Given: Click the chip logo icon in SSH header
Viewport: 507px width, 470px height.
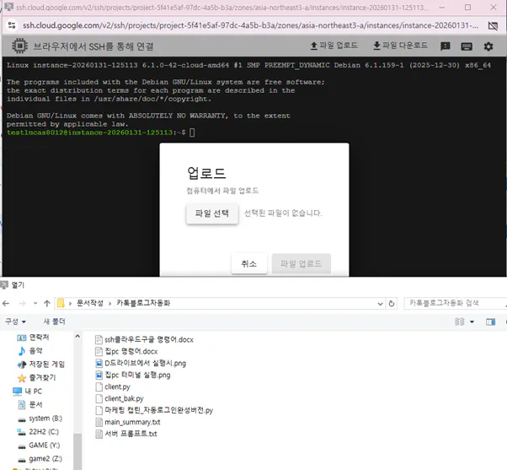Looking at the screenshot, I should point(19,46).
